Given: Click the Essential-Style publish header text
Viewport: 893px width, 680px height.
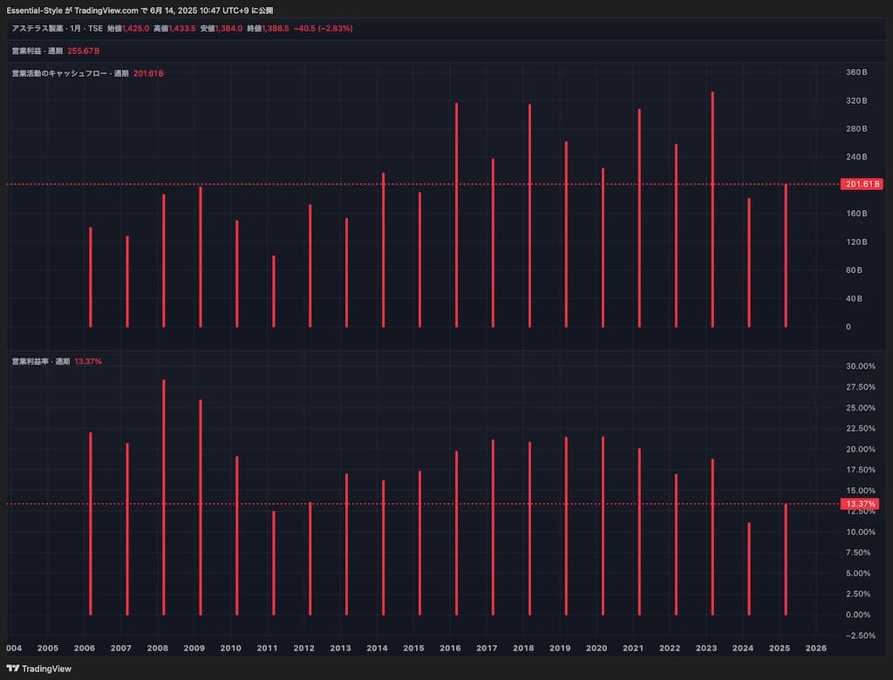Looking at the screenshot, I should click(x=140, y=10).
